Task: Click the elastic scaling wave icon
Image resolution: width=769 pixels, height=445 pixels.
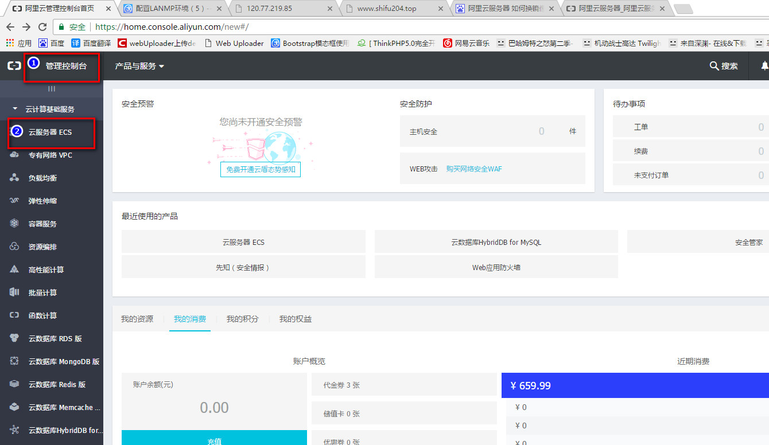Action: click(15, 201)
